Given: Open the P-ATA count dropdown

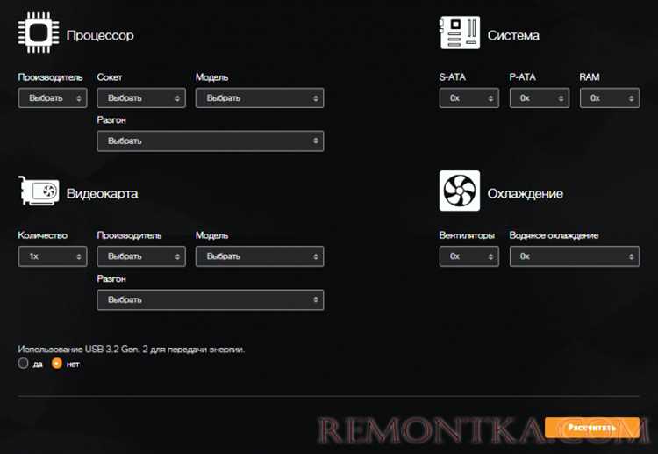Looking at the screenshot, I should click(540, 97).
